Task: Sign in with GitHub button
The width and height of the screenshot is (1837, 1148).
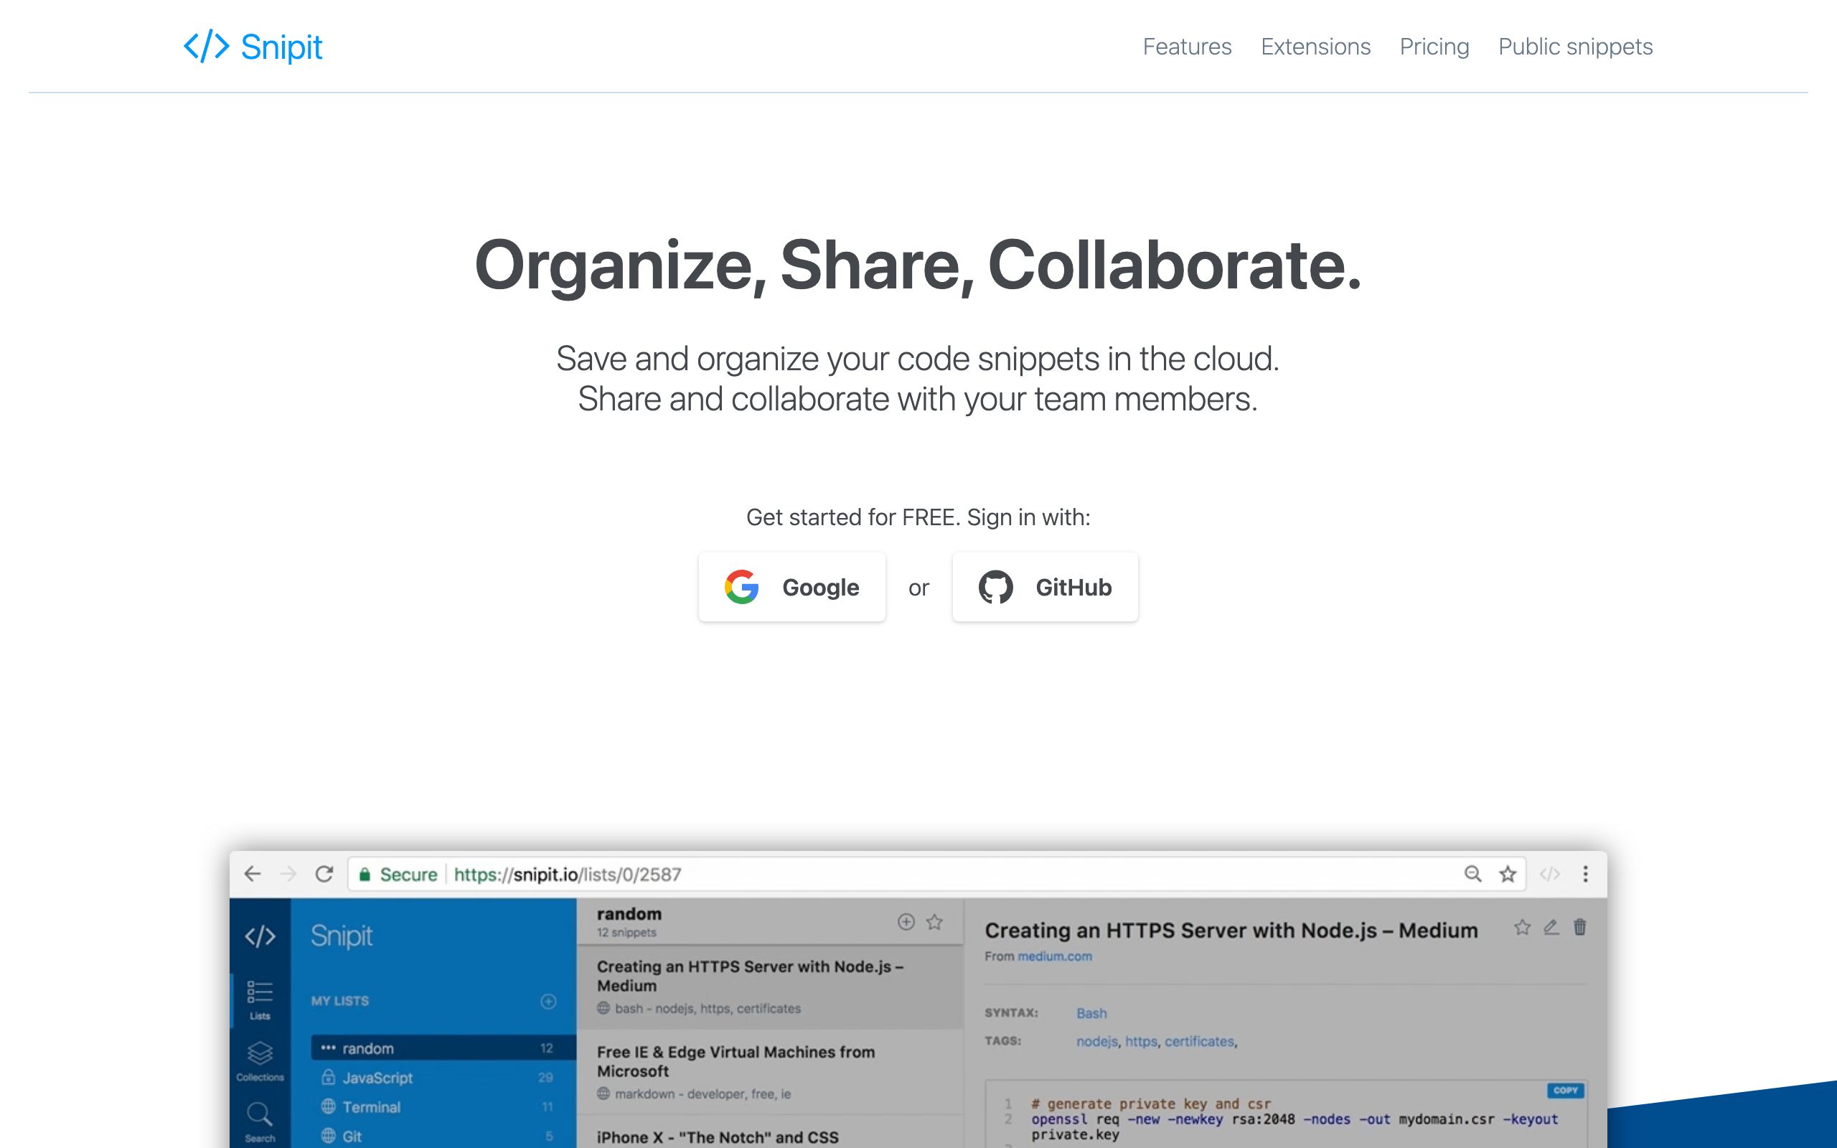Action: (1046, 587)
